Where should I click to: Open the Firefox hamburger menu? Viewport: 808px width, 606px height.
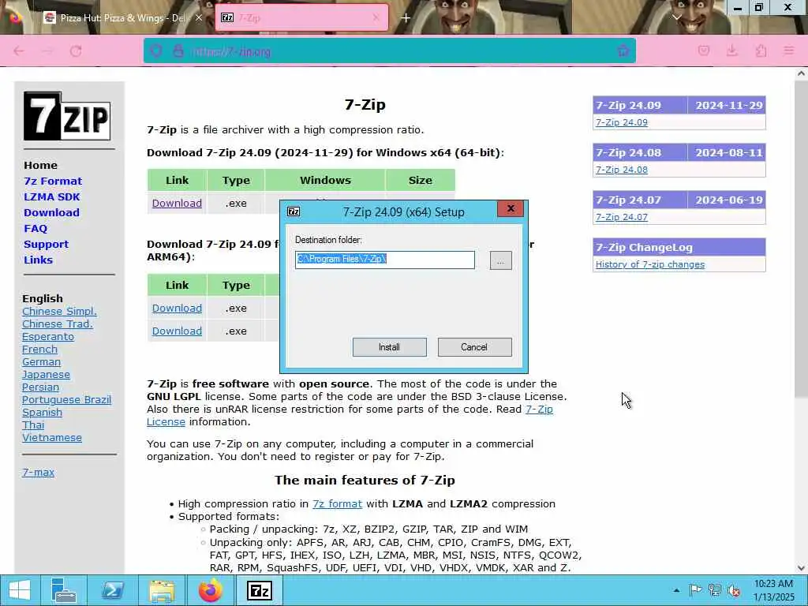click(x=789, y=50)
